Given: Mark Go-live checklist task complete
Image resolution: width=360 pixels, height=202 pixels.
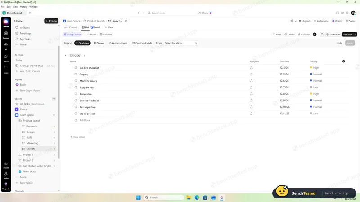Looking at the screenshot, I should pos(76,68).
